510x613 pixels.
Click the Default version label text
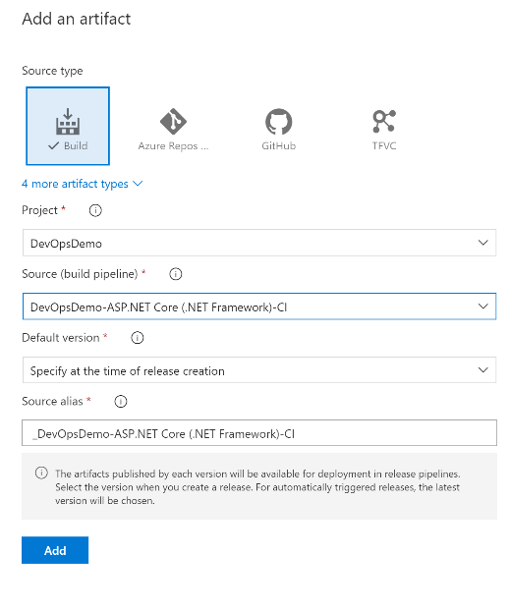pyautogui.click(x=61, y=337)
